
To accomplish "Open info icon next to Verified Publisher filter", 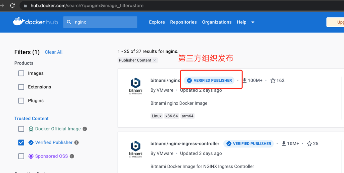I will click(76, 142).
